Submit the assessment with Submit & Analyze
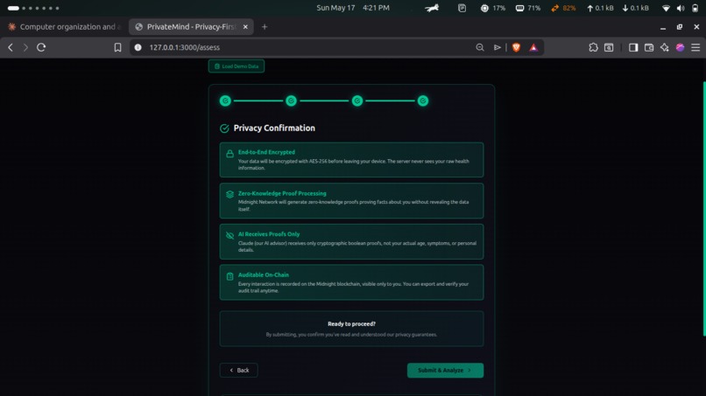The width and height of the screenshot is (706, 396). (x=445, y=371)
